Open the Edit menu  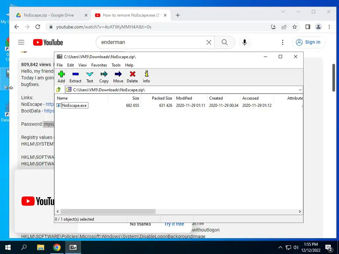[71, 65]
